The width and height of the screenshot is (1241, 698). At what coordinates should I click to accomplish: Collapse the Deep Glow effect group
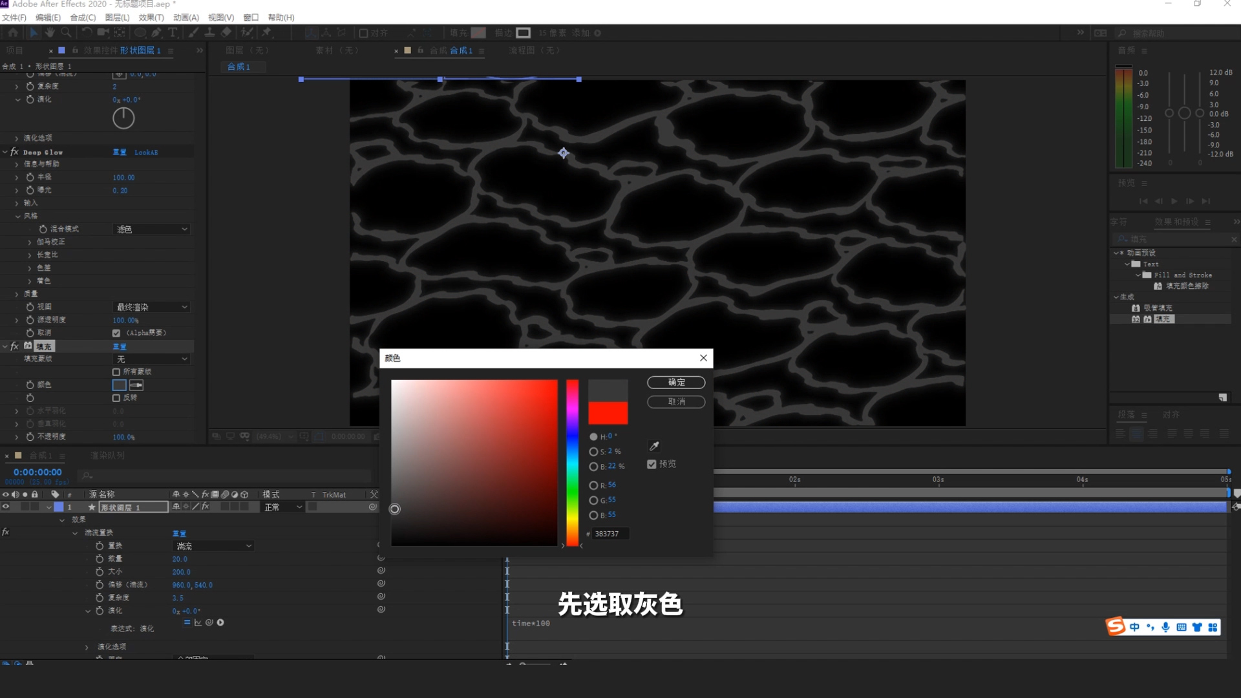(5, 152)
